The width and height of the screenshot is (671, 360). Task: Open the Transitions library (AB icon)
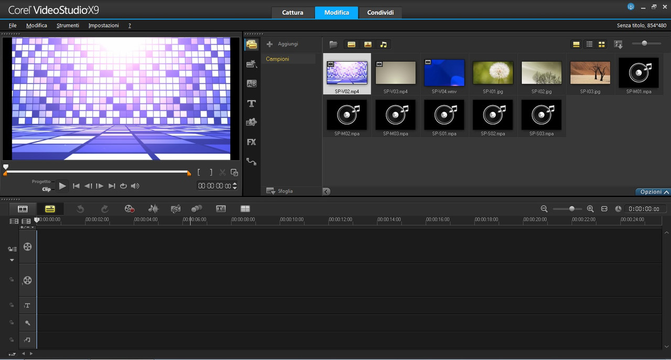pos(252,84)
